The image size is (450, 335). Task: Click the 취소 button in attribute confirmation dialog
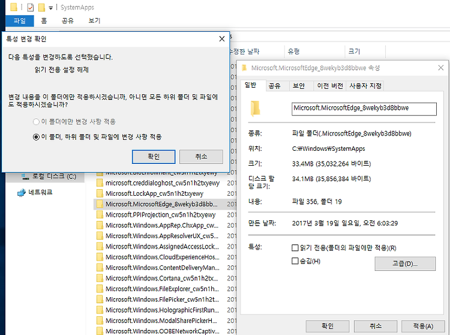click(201, 157)
